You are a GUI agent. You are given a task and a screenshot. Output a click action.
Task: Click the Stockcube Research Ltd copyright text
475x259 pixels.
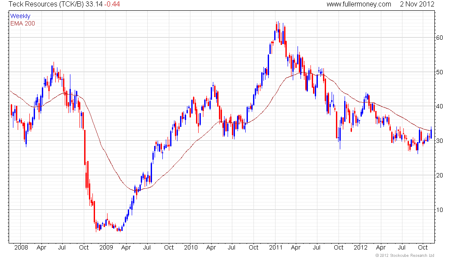point(405,256)
